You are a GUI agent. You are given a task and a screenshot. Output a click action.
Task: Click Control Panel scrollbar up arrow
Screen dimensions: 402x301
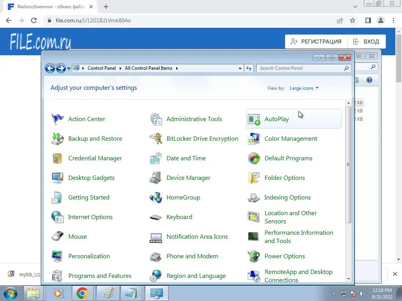[x=349, y=103]
